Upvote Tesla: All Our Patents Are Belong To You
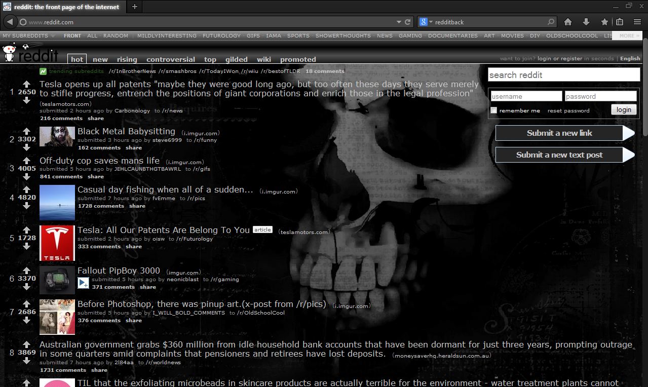Viewport: 648px width, 387px height. click(x=26, y=230)
